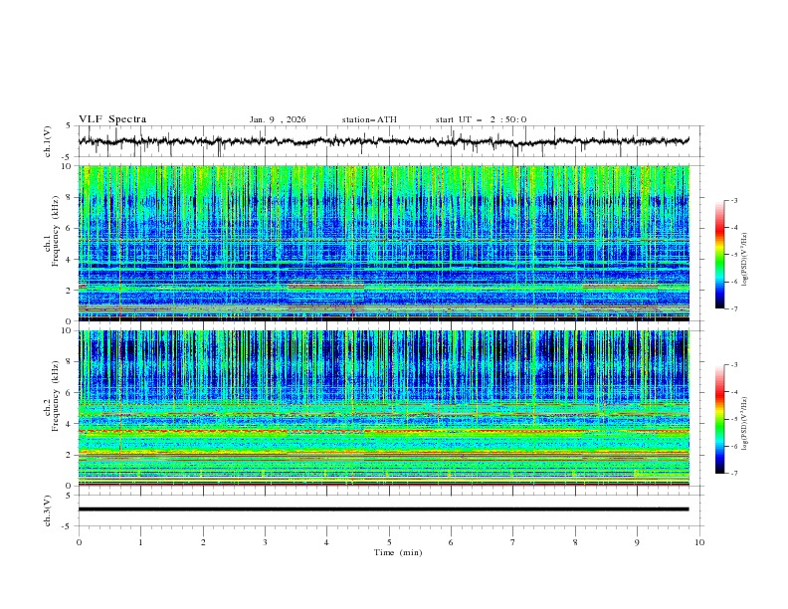The width and height of the screenshot is (788, 609).
Task: Click time axis tick label "9"
Action: [637, 542]
